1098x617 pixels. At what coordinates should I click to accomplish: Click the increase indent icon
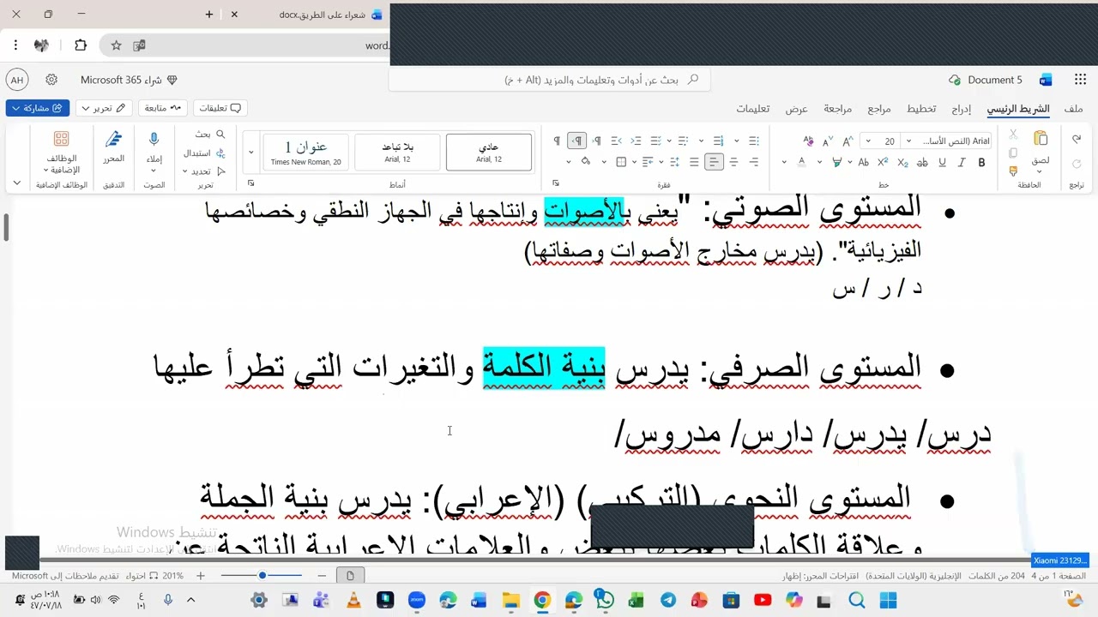[x=617, y=141]
